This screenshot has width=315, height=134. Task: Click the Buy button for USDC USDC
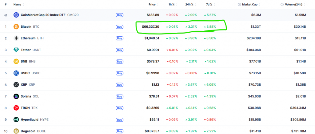click(119, 73)
